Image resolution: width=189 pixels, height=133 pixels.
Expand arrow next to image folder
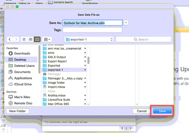point(85,83)
